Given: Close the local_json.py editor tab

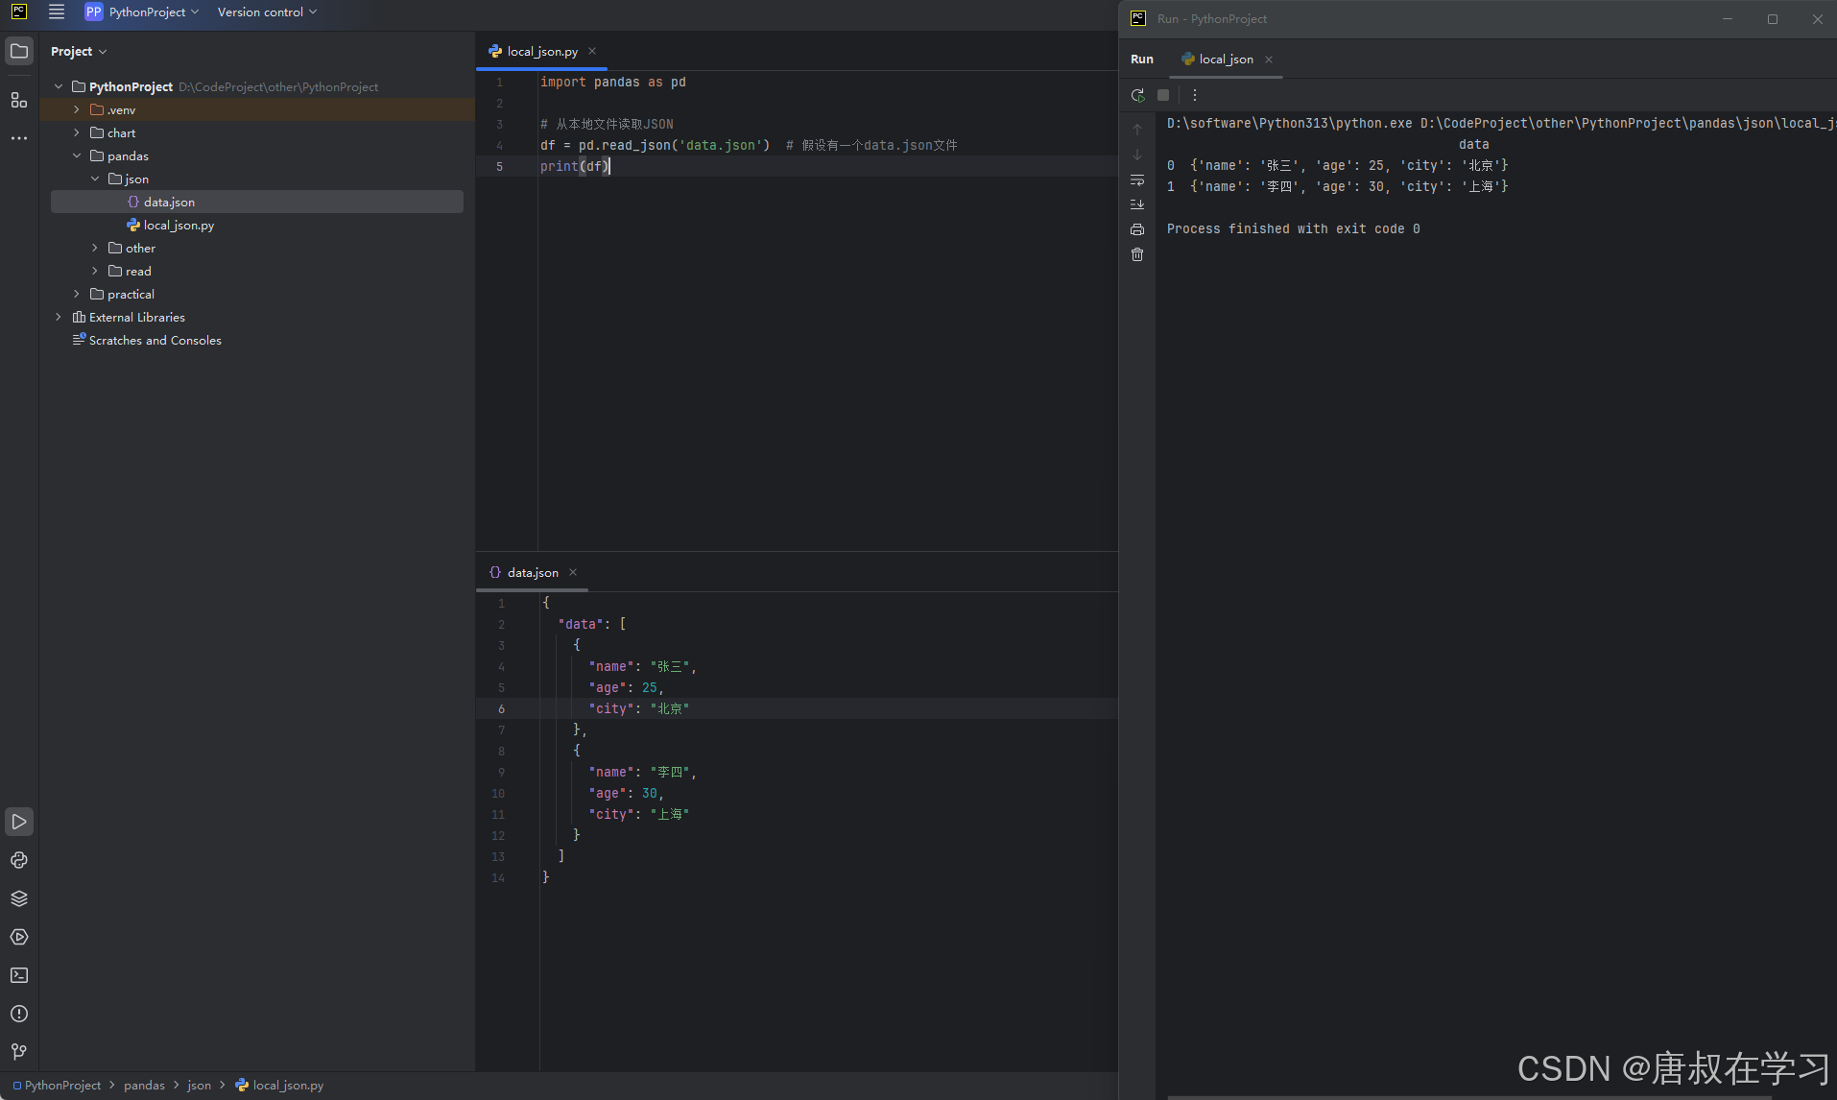Looking at the screenshot, I should (x=592, y=52).
